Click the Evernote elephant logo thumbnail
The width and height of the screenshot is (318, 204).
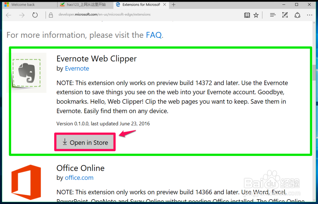(27, 73)
